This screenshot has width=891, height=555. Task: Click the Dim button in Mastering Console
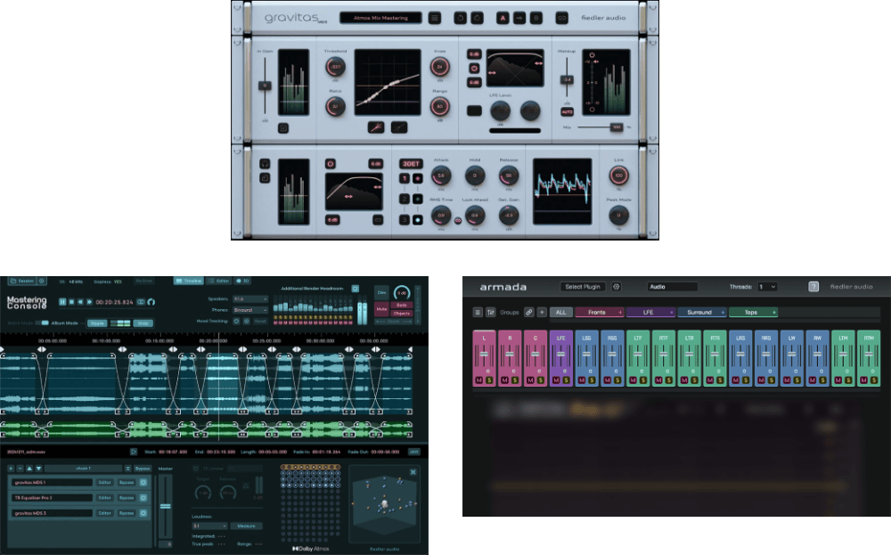point(381,292)
